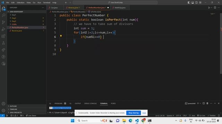Open customize layout button
Screen dimensions: 222x124
tap(200, 2)
